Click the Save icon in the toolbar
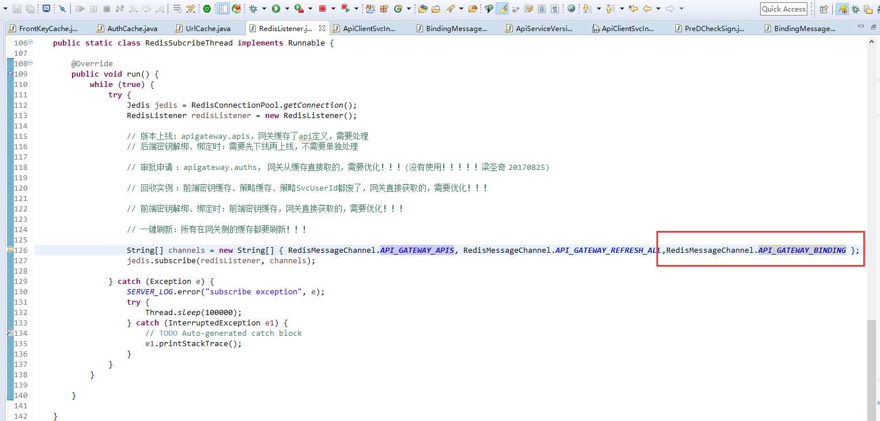The image size is (880, 421). [17, 9]
